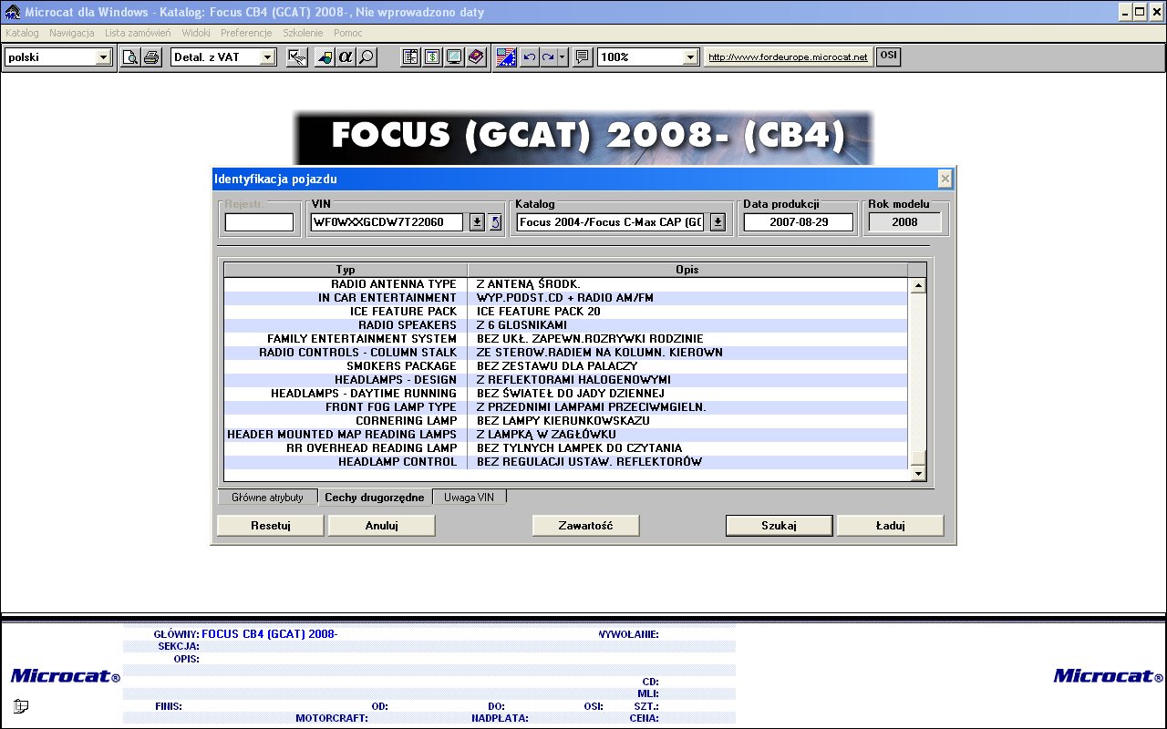This screenshot has height=729, width=1167.
Task: Click the Anuluj button
Action: [x=382, y=526]
